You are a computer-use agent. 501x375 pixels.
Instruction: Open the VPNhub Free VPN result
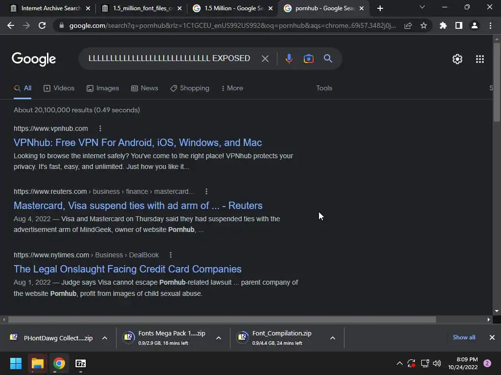tap(137, 143)
